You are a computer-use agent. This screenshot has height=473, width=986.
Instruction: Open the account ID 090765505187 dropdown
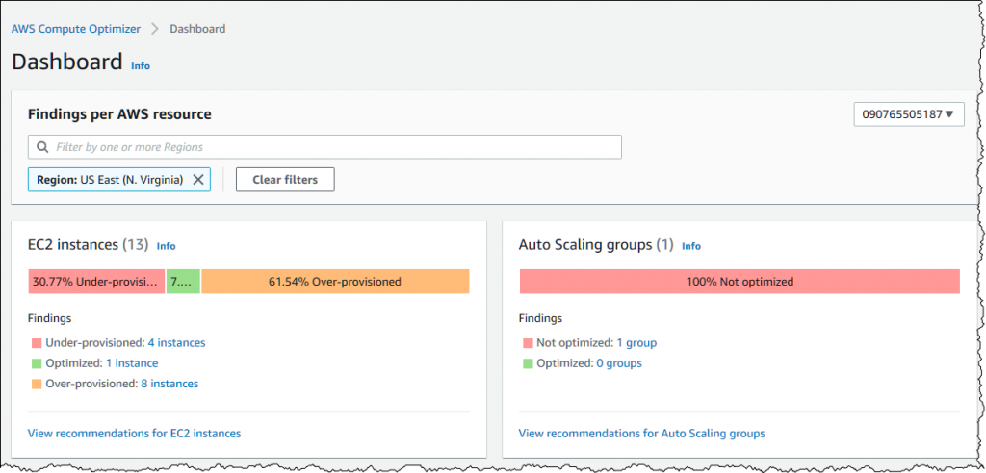[909, 115]
